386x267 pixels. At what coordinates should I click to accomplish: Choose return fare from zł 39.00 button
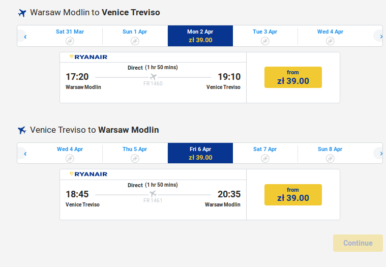coord(293,195)
